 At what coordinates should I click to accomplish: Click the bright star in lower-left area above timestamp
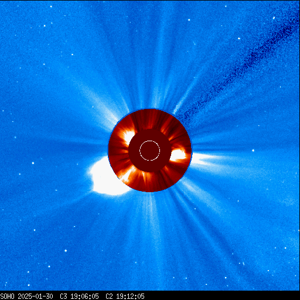pyautogui.click(x=66, y=251)
